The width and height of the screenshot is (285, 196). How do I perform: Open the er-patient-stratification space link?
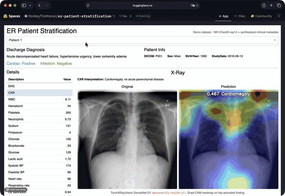[x=84, y=16]
